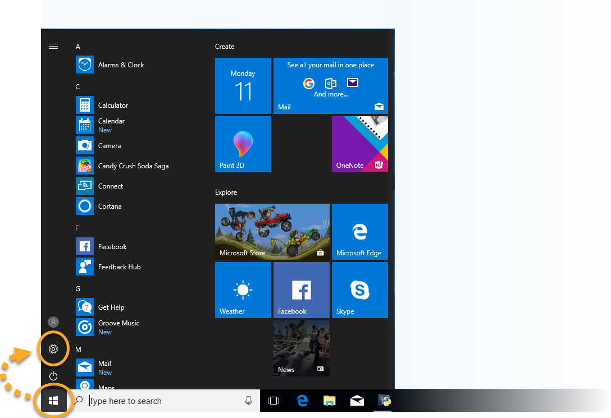This screenshot has width=611, height=418.
Task: Open Calculator from the app list
Action: (113, 105)
